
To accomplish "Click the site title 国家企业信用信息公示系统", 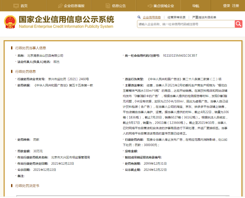I will pyautogui.click(x=67, y=19).
